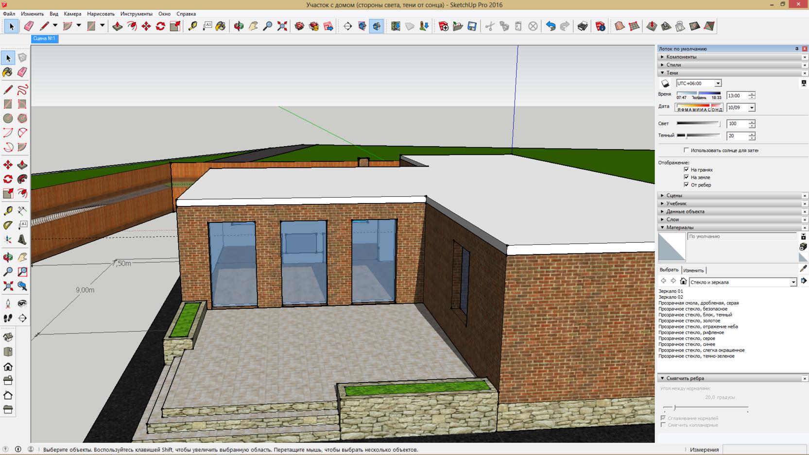Select the Zoom Window tool in left toolbar
The image size is (809, 455).
click(22, 272)
